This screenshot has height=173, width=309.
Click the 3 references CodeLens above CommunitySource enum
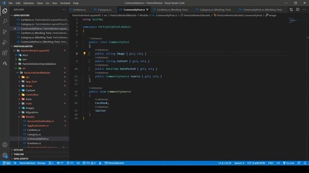96,88
